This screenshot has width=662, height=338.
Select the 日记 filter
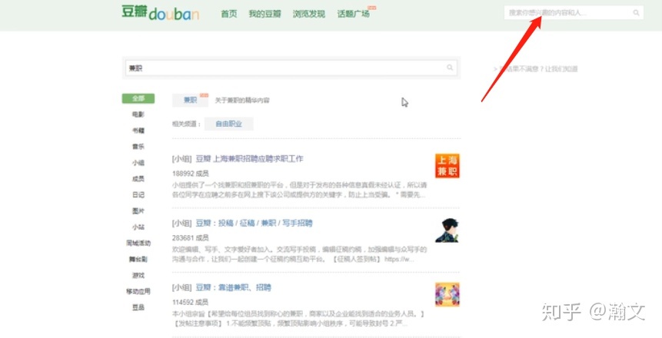[x=138, y=194]
